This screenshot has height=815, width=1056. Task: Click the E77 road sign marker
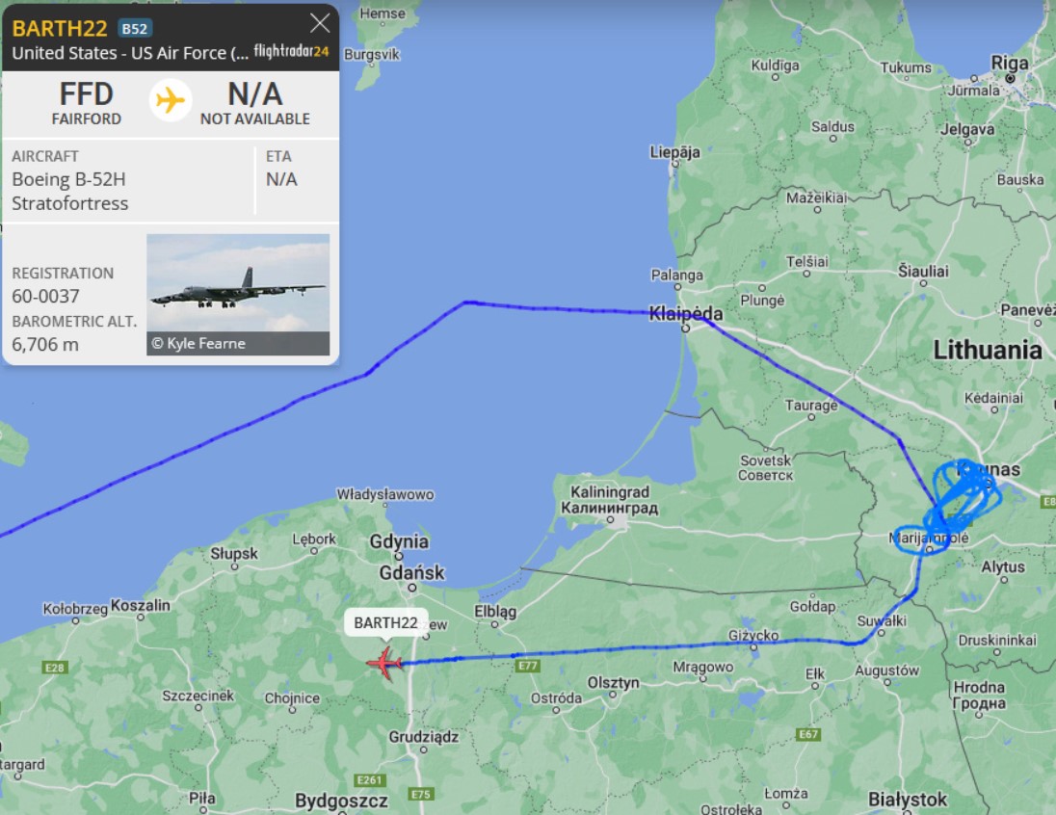coord(527,666)
